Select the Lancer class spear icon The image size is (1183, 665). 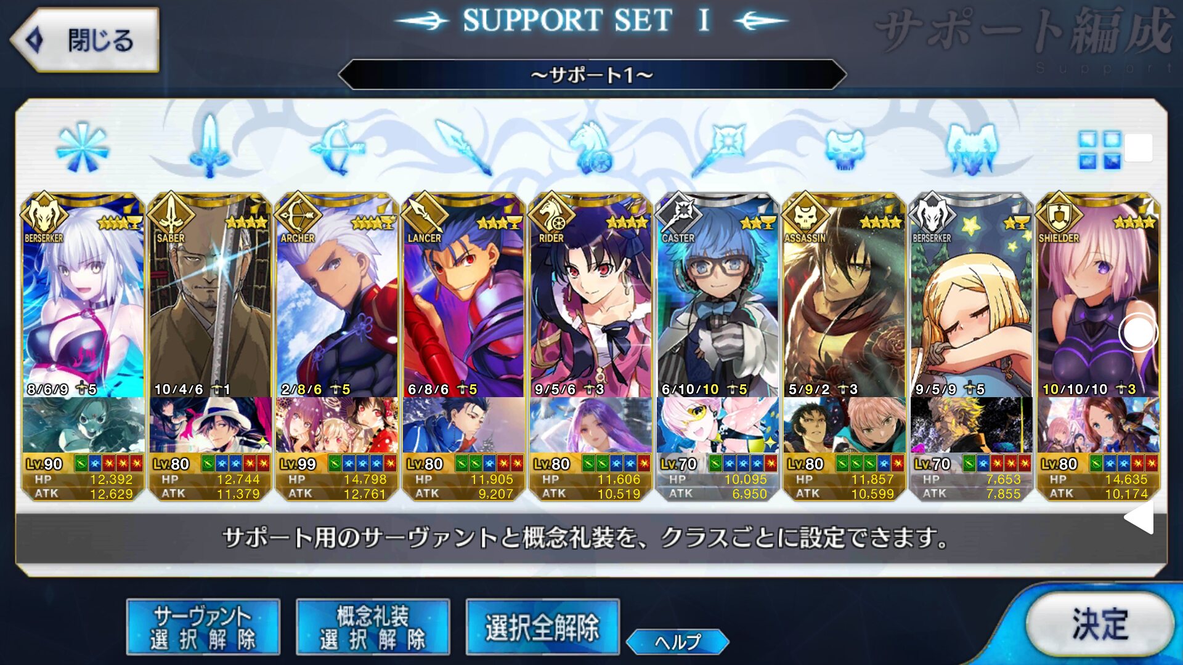pyautogui.click(x=465, y=147)
